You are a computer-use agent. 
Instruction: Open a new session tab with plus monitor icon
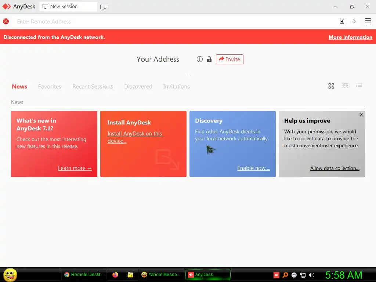(x=103, y=7)
